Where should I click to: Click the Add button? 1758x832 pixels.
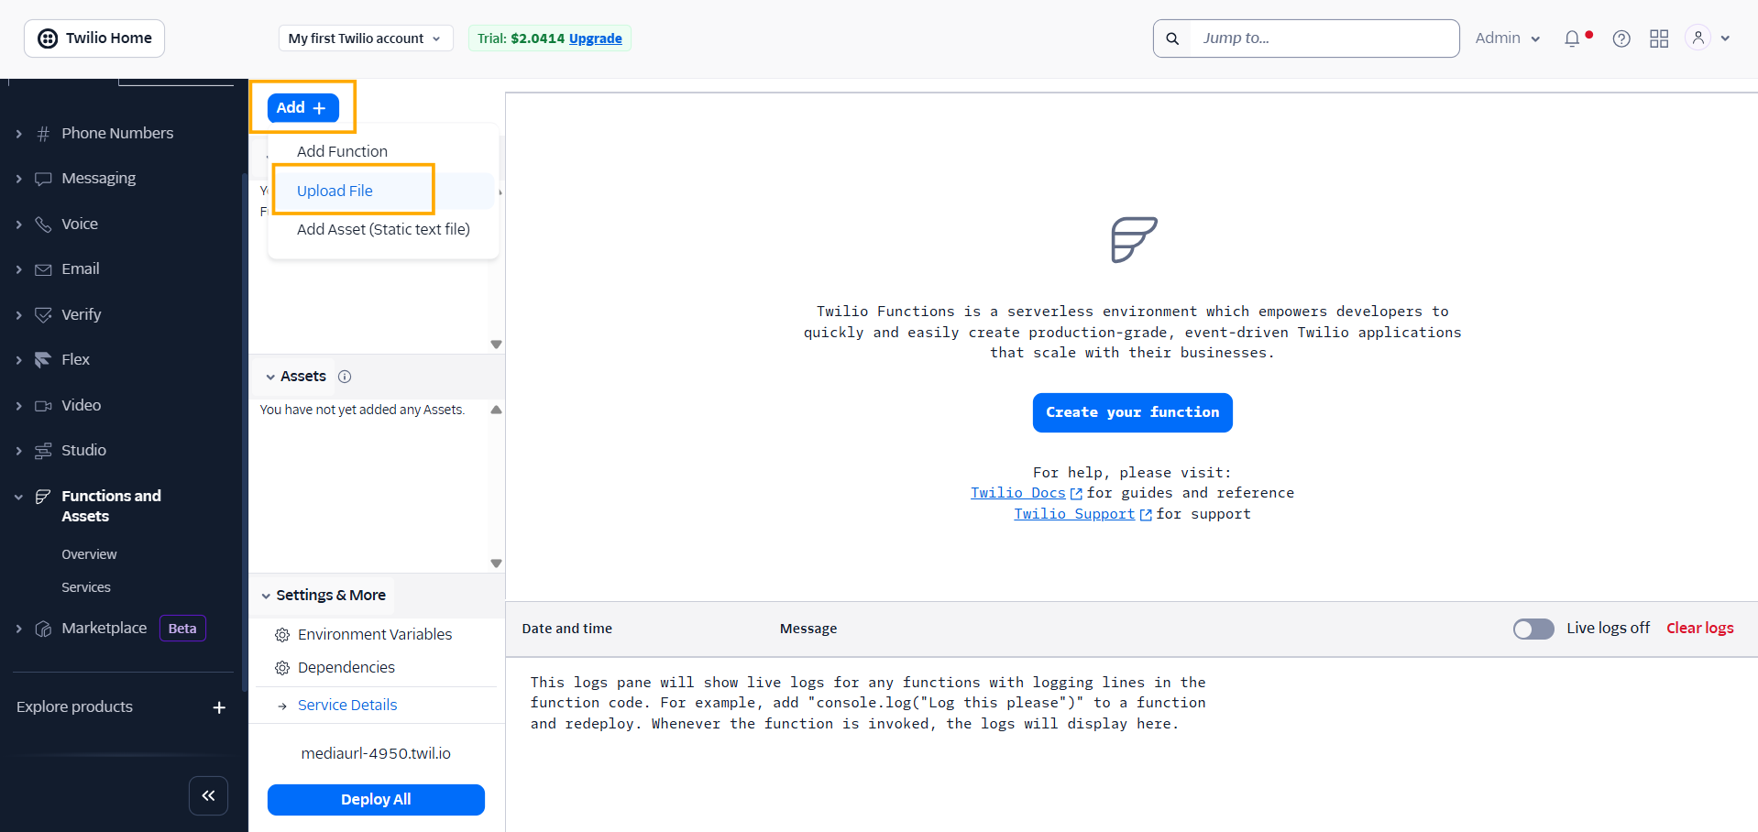(302, 107)
